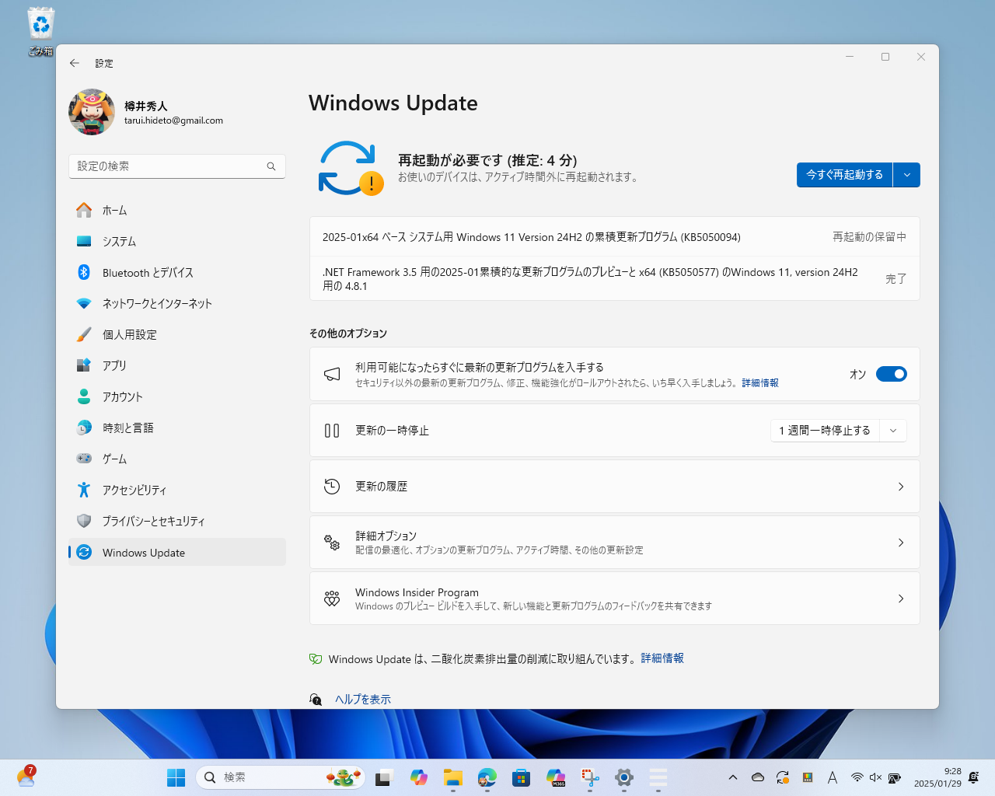Open the 今すぐ再起動する dropdown arrow
Image resolution: width=995 pixels, height=796 pixels.
point(906,175)
